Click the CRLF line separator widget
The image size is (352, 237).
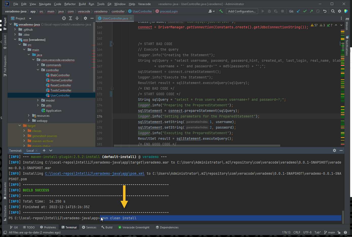point(297,232)
